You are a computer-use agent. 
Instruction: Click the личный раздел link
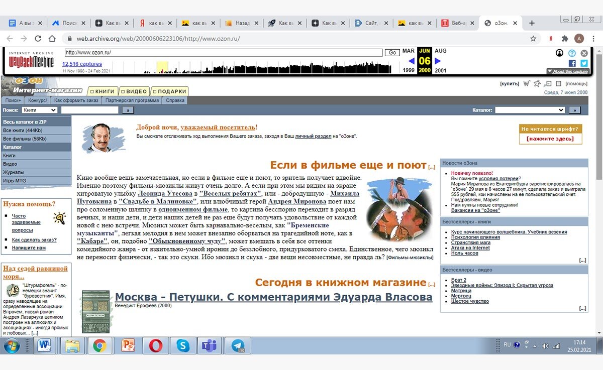(x=313, y=136)
